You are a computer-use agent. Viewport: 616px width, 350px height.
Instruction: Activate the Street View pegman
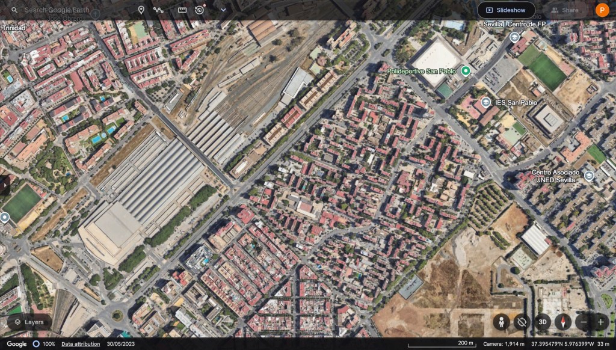coord(501,322)
